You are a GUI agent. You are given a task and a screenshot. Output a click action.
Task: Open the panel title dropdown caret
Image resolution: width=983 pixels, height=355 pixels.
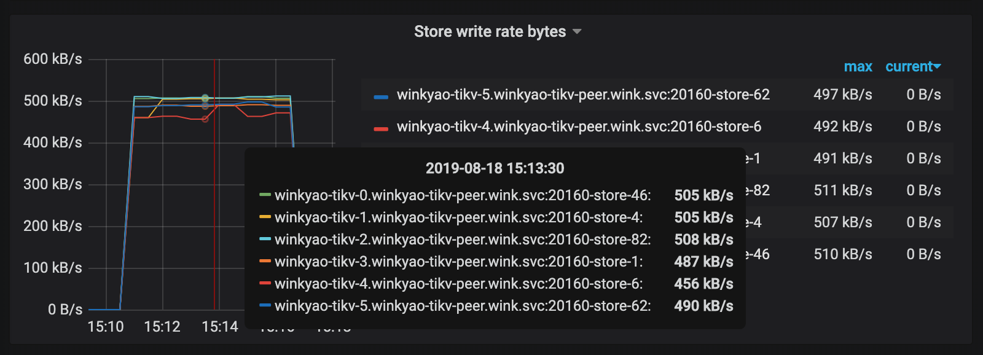(x=577, y=32)
